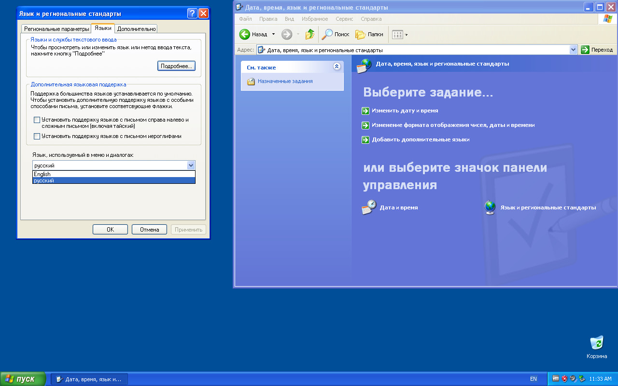The width and height of the screenshot is (618, 386).
Task: Open the Дата и время control panel icon
Action: [x=369, y=207]
